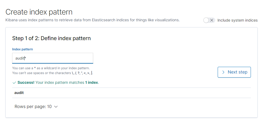Click the wildcard hint line below the field
259x122 pixels.
(51, 68)
